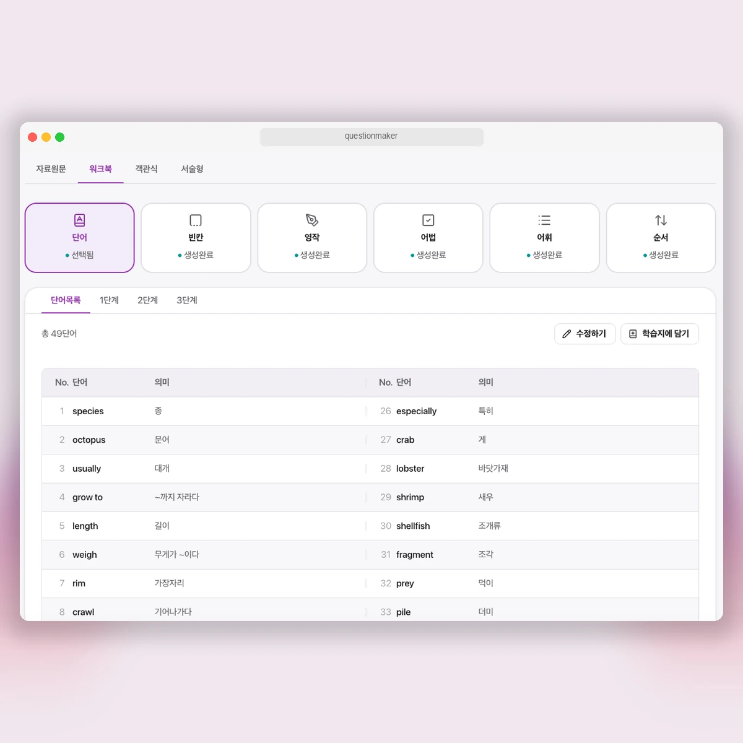Click the questionmaker address bar
Viewport: 743px width, 743px height.
[x=371, y=136]
